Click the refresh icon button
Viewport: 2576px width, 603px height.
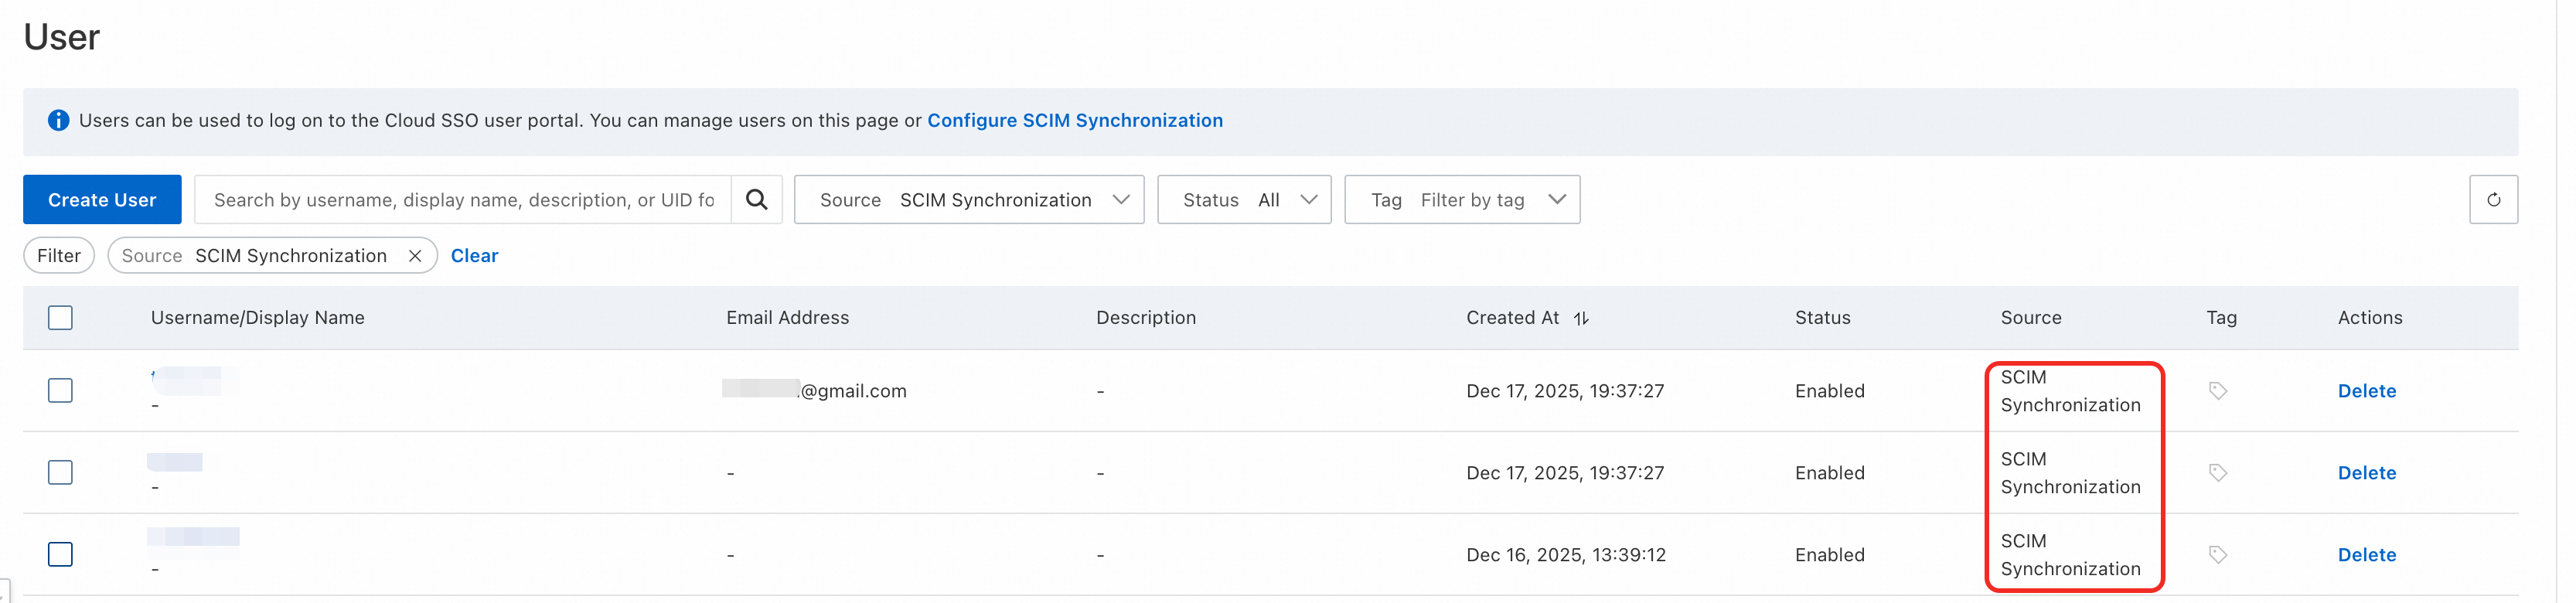[2492, 200]
